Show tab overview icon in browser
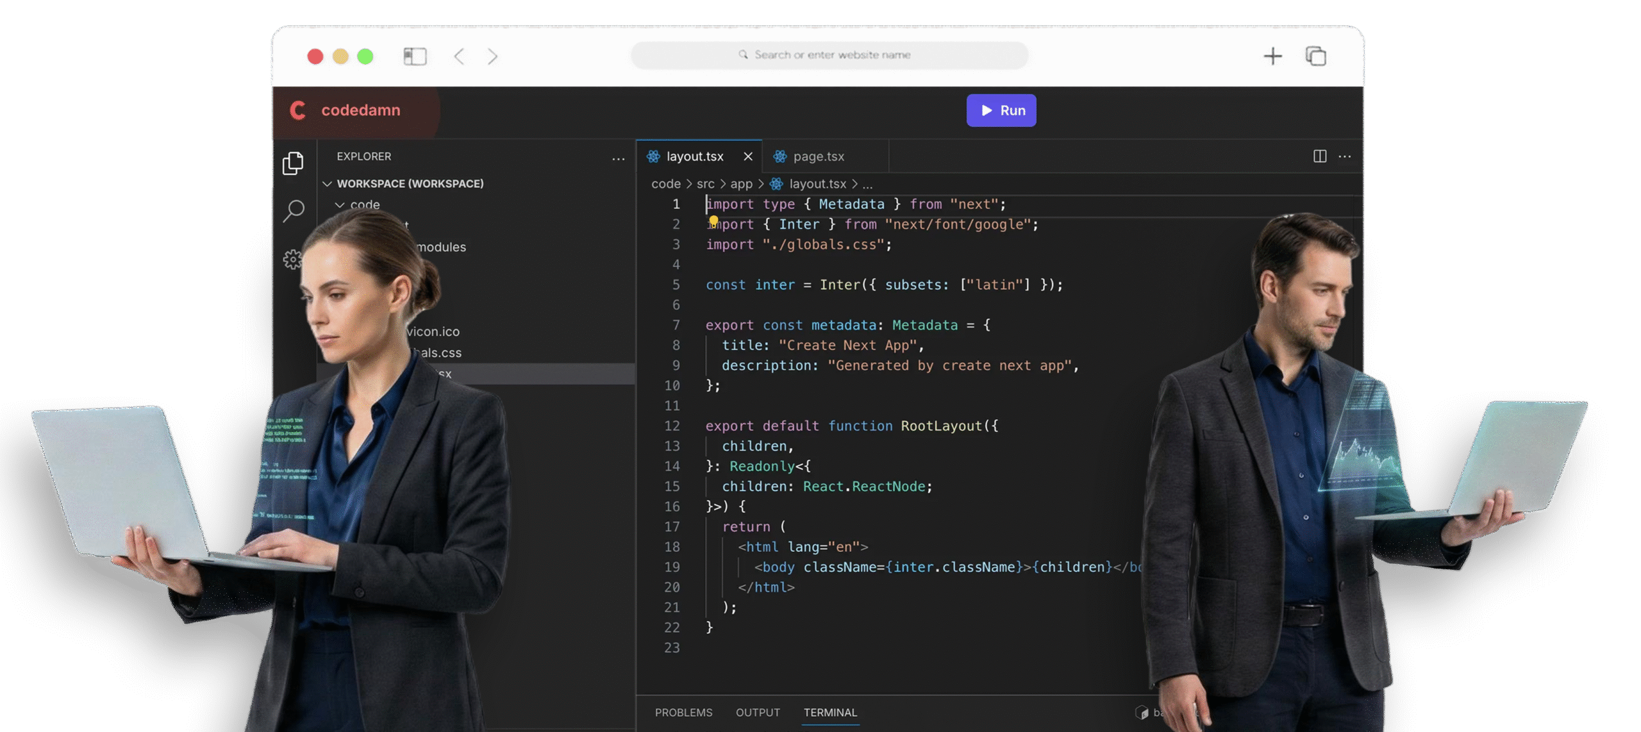 click(x=1315, y=56)
